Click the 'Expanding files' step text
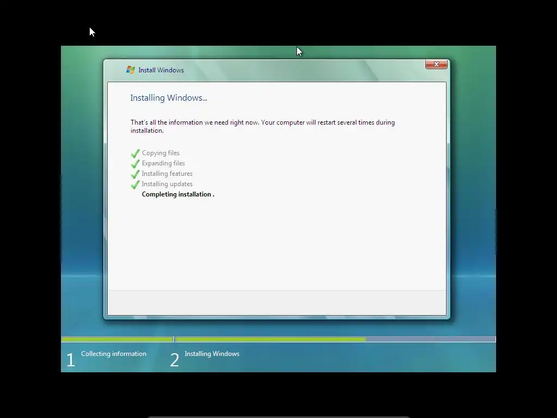 (x=163, y=163)
